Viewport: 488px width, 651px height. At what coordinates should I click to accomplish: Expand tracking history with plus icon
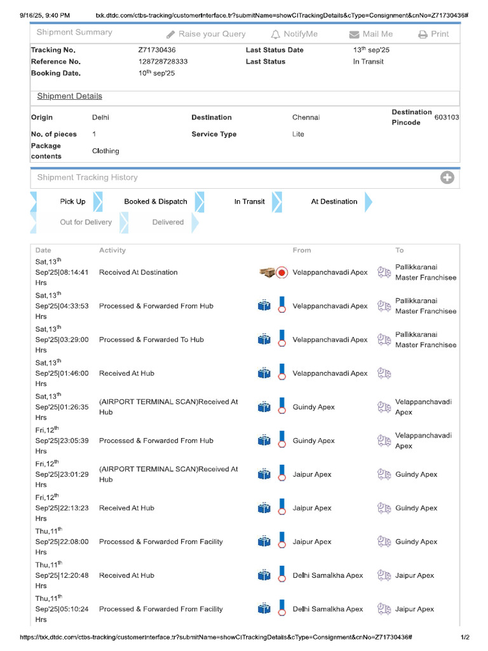[x=447, y=178]
